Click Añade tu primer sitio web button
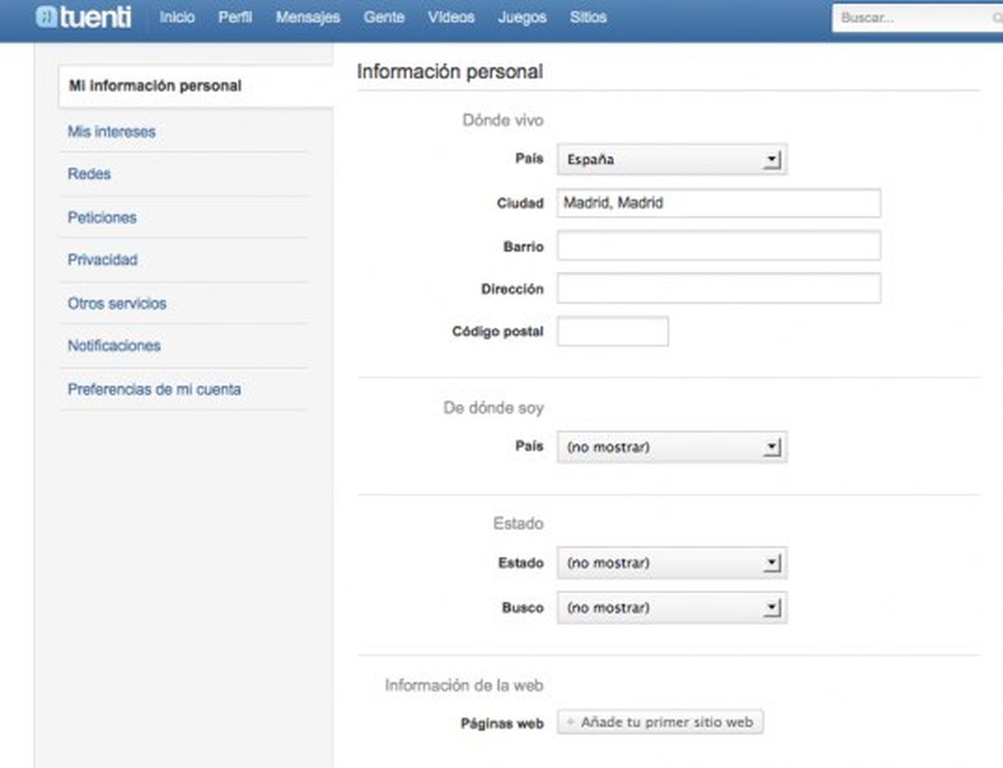Viewport: 1003px width, 768px height. coord(660,722)
